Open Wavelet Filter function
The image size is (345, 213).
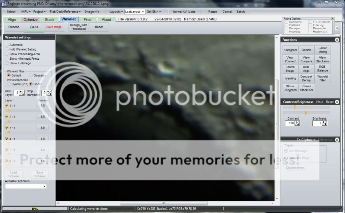click(x=322, y=78)
